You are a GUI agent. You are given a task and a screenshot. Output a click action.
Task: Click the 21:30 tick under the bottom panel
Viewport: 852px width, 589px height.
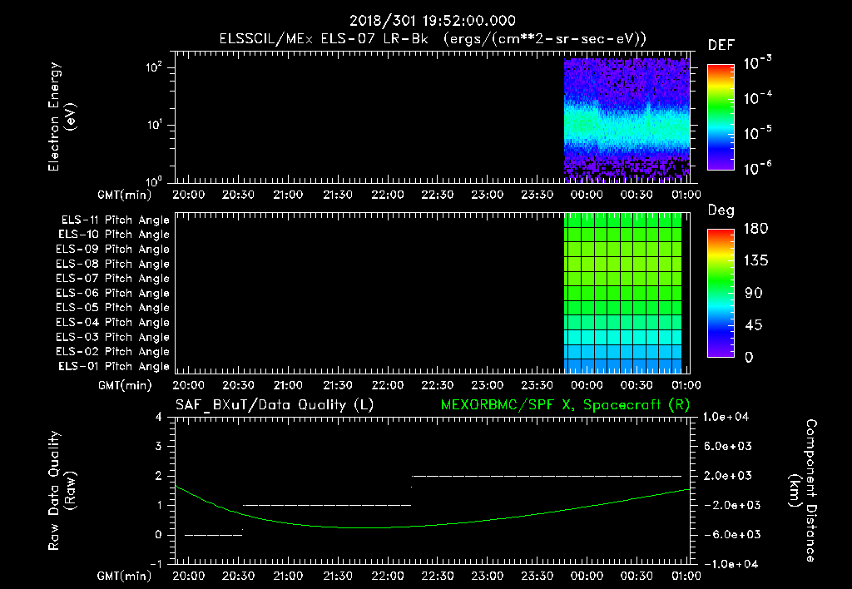pos(338,576)
